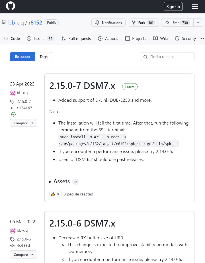Open the 2.15.0-6 DSM7.x release title
Viewport: 205px width, 263px height.
click(82, 223)
